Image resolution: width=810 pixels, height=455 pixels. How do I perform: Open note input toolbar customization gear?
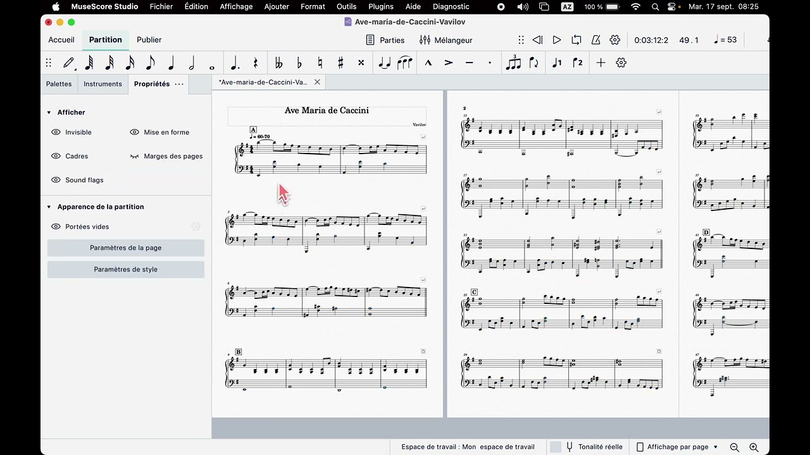621,63
